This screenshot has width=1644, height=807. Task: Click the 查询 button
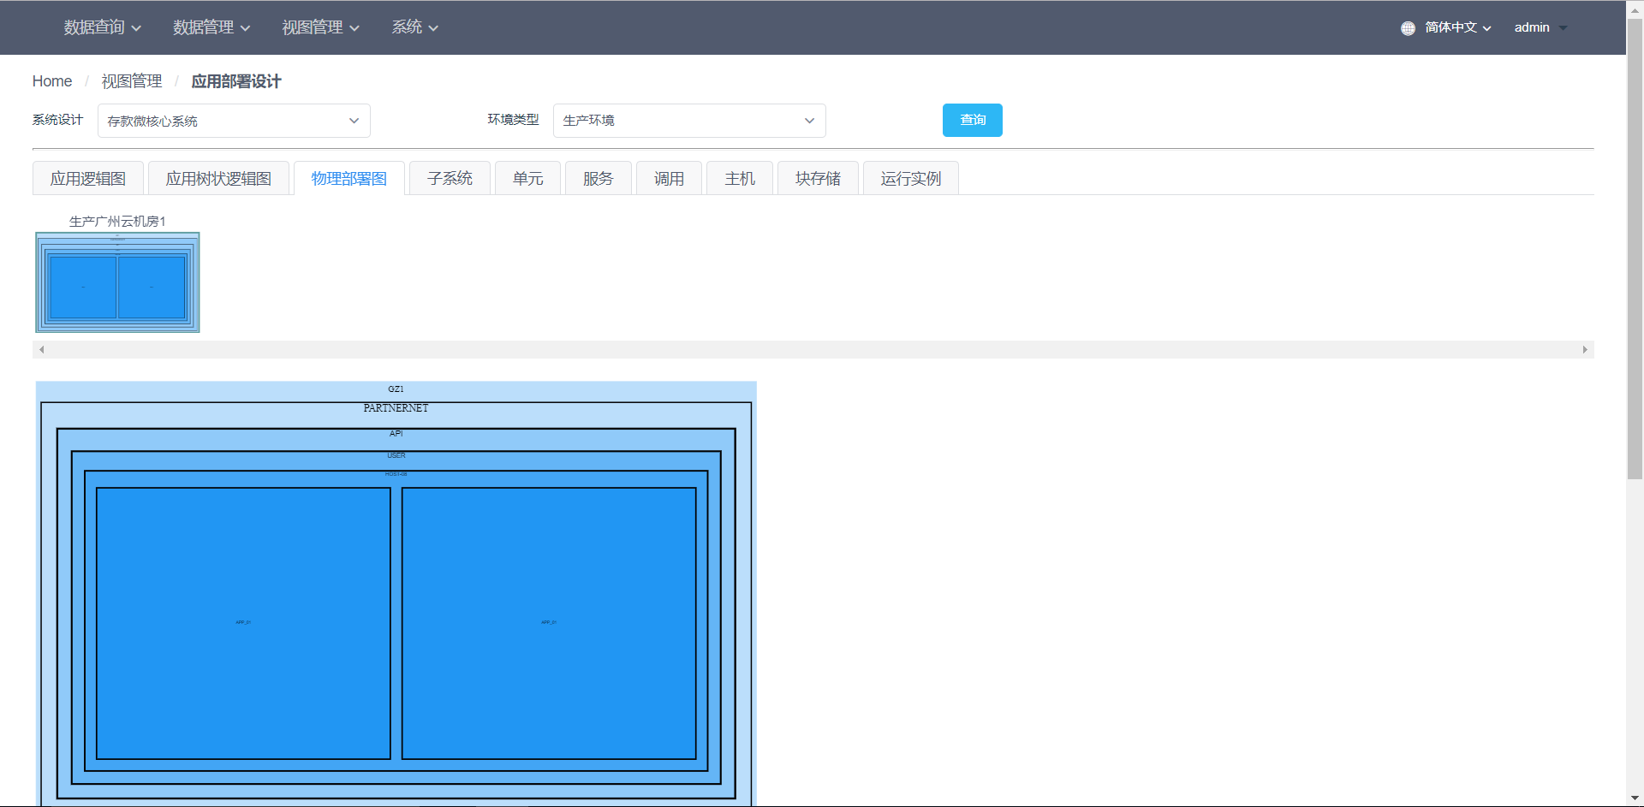973,120
